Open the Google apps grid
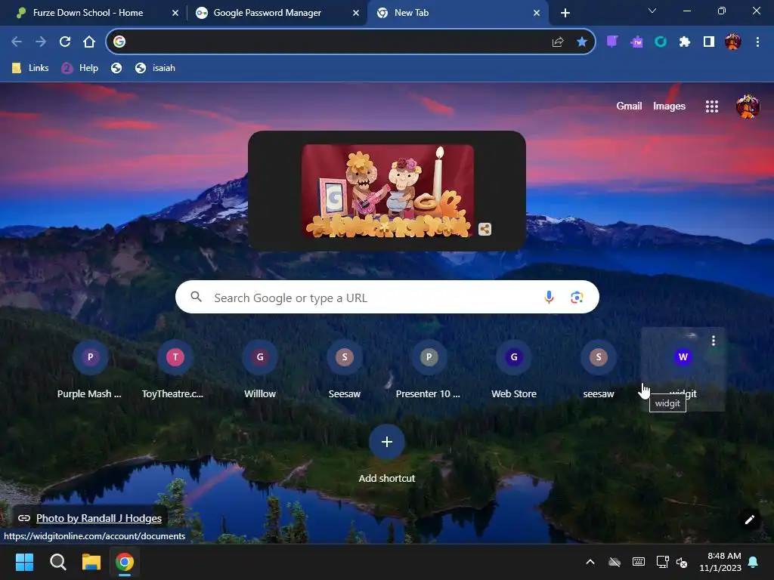This screenshot has height=580, width=774. coord(712,106)
